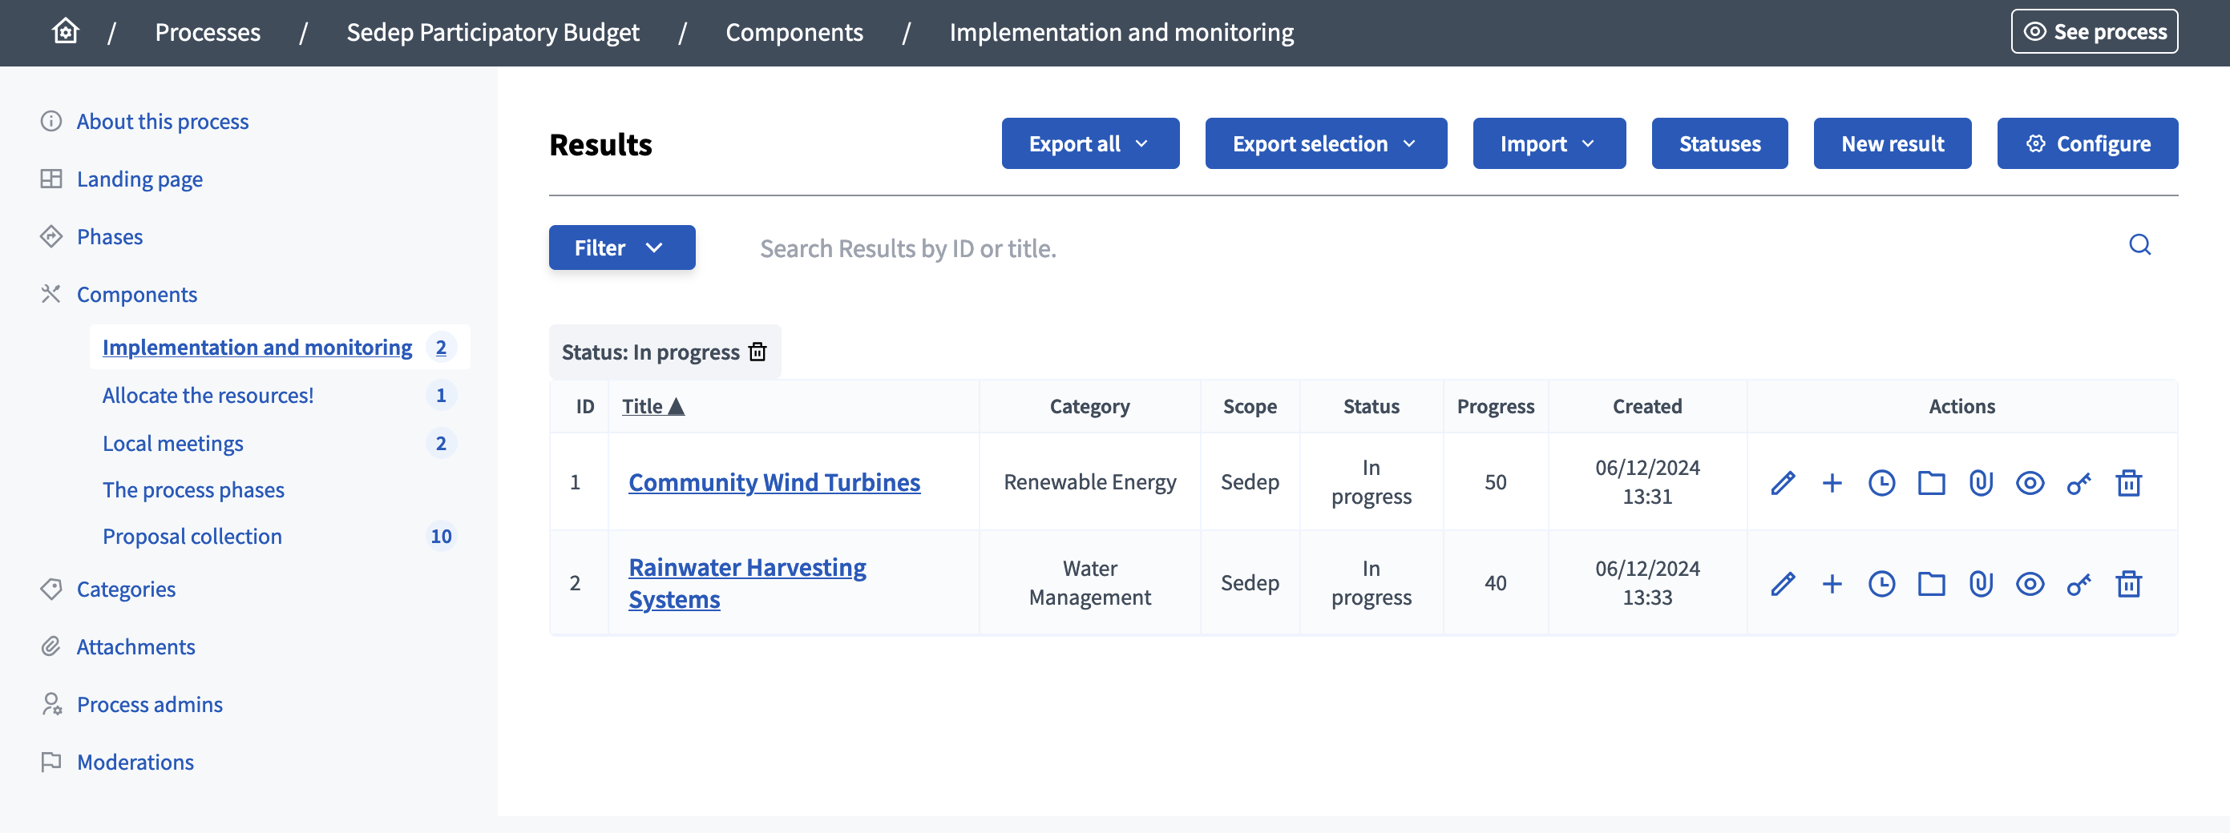Preview Community Wind Turbines with eye icon
The width and height of the screenshot is (2230, 833).
pyautogui.click(x=2029, y=483)
